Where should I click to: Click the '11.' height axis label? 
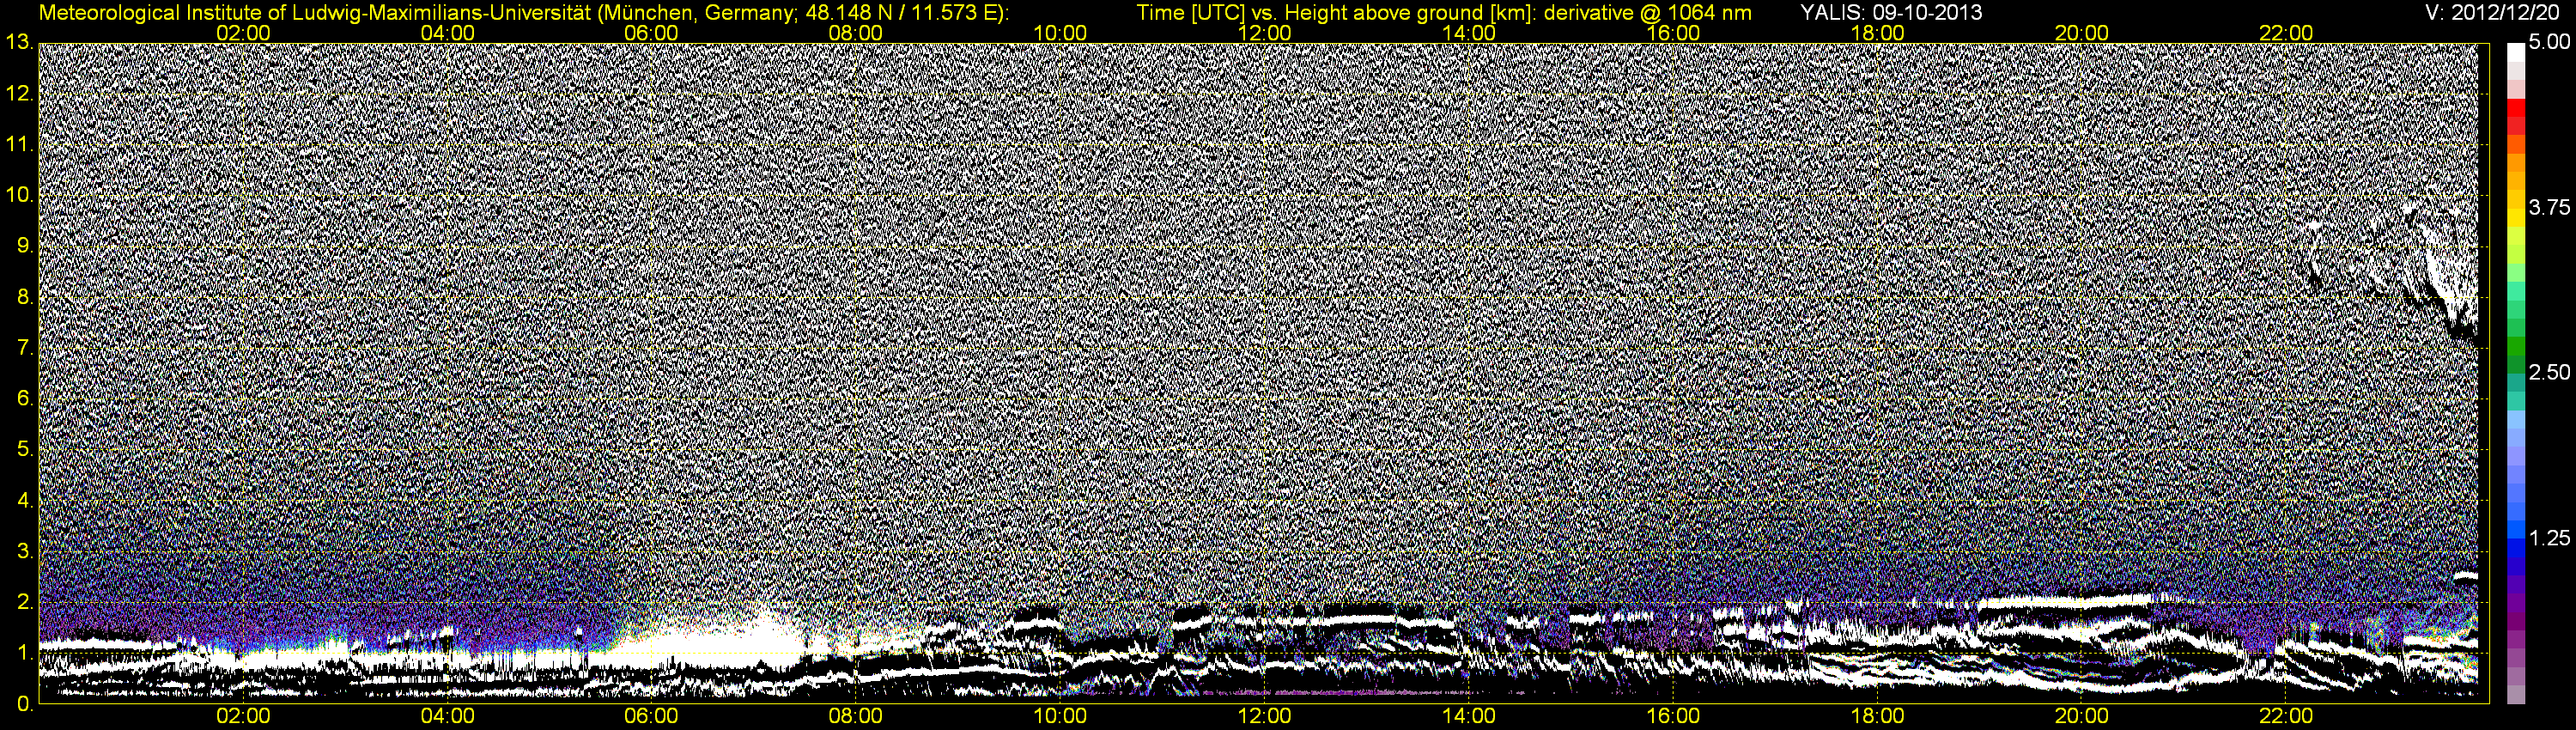tap(19, 145)
